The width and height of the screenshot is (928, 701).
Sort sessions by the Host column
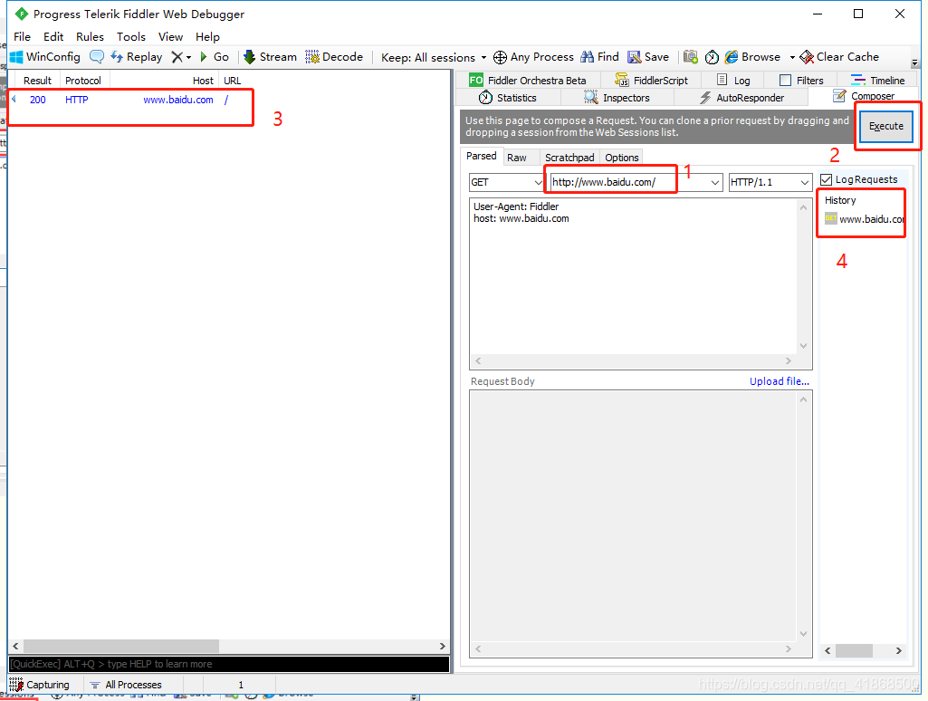tap(164, 81)
